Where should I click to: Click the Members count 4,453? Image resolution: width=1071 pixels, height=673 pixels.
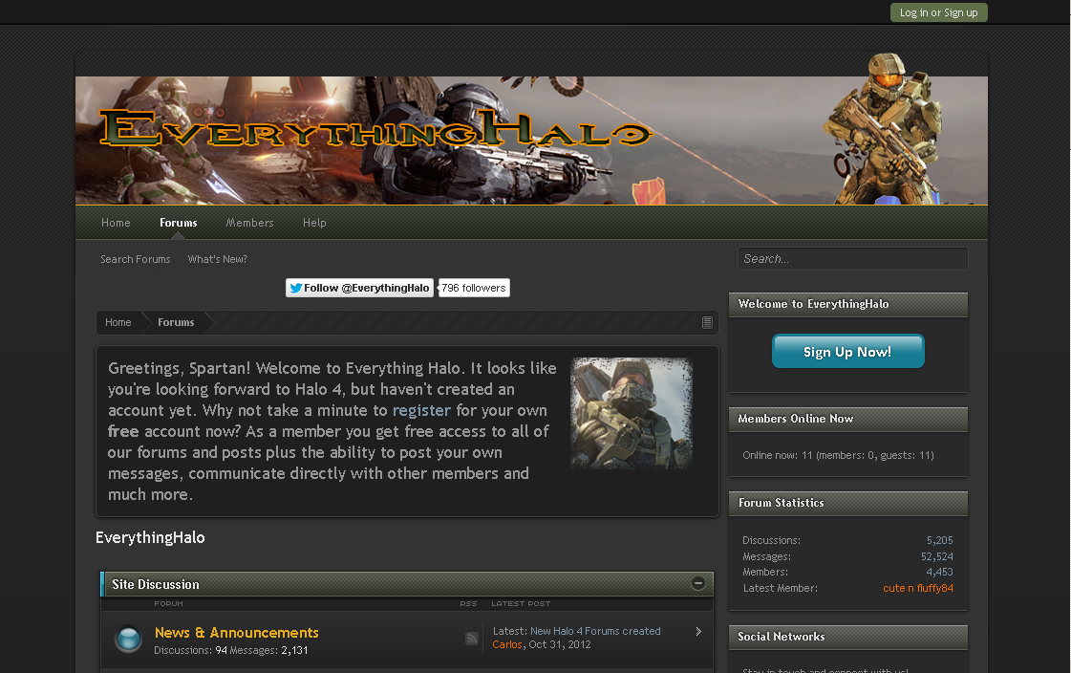point(939,573)
